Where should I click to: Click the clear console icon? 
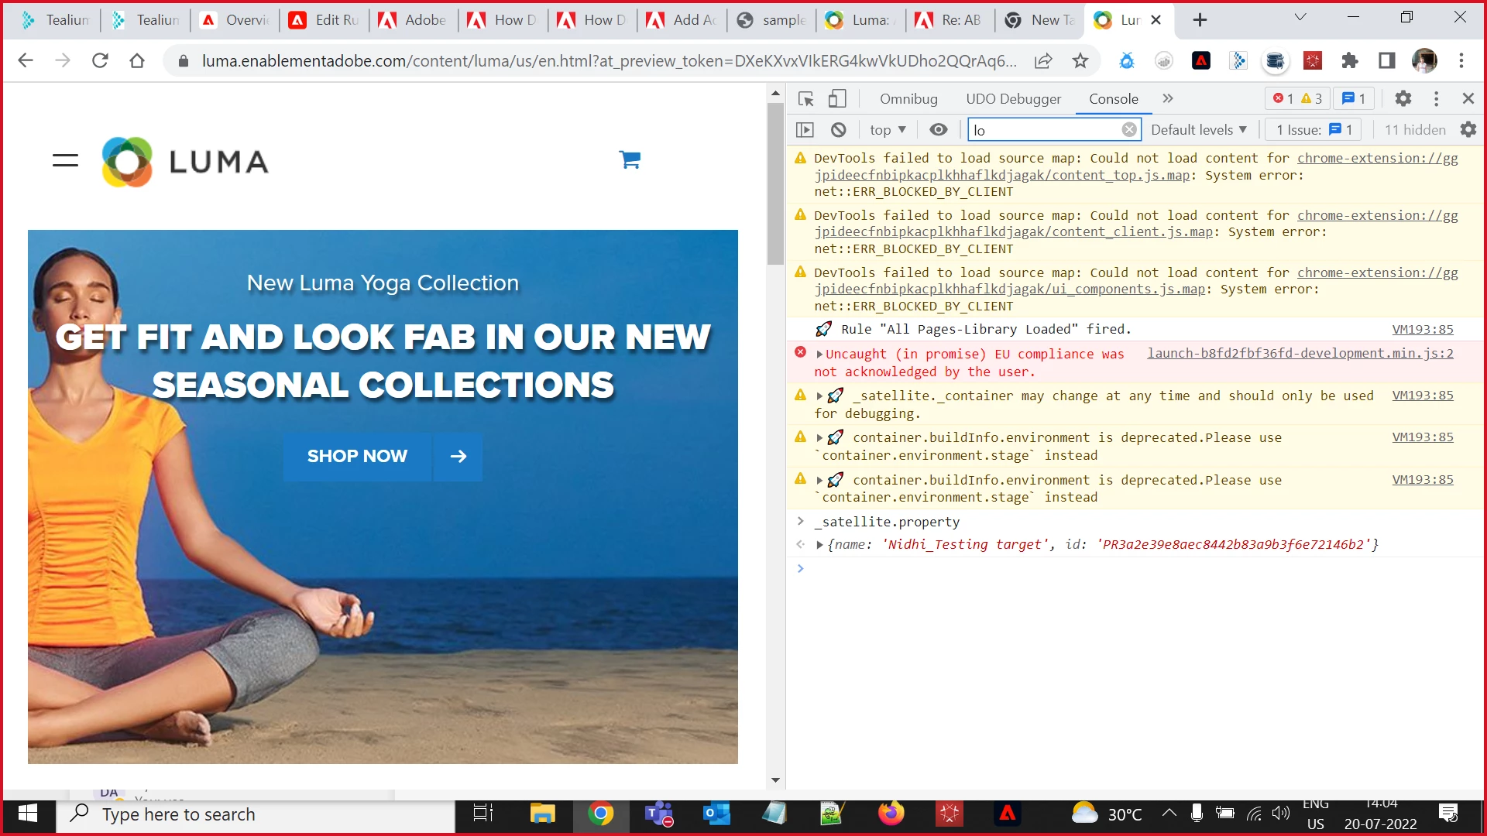[x=838, y=130]
